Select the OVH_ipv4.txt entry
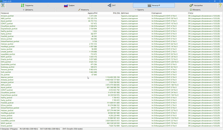223x130 pixels. (x=111, y=62)
